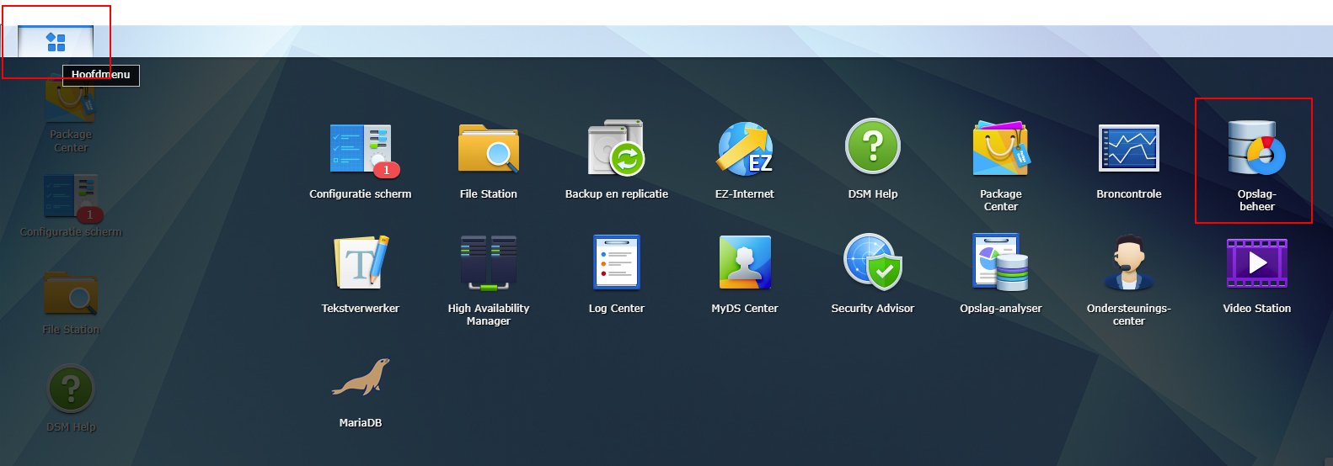This screenshot has width=1333, height=466.
Task: Open MyDS Center
Action: click(745, 275)
